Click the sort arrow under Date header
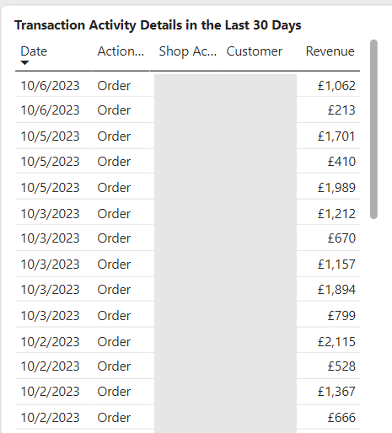392x433 pixels. pos(24,62)
